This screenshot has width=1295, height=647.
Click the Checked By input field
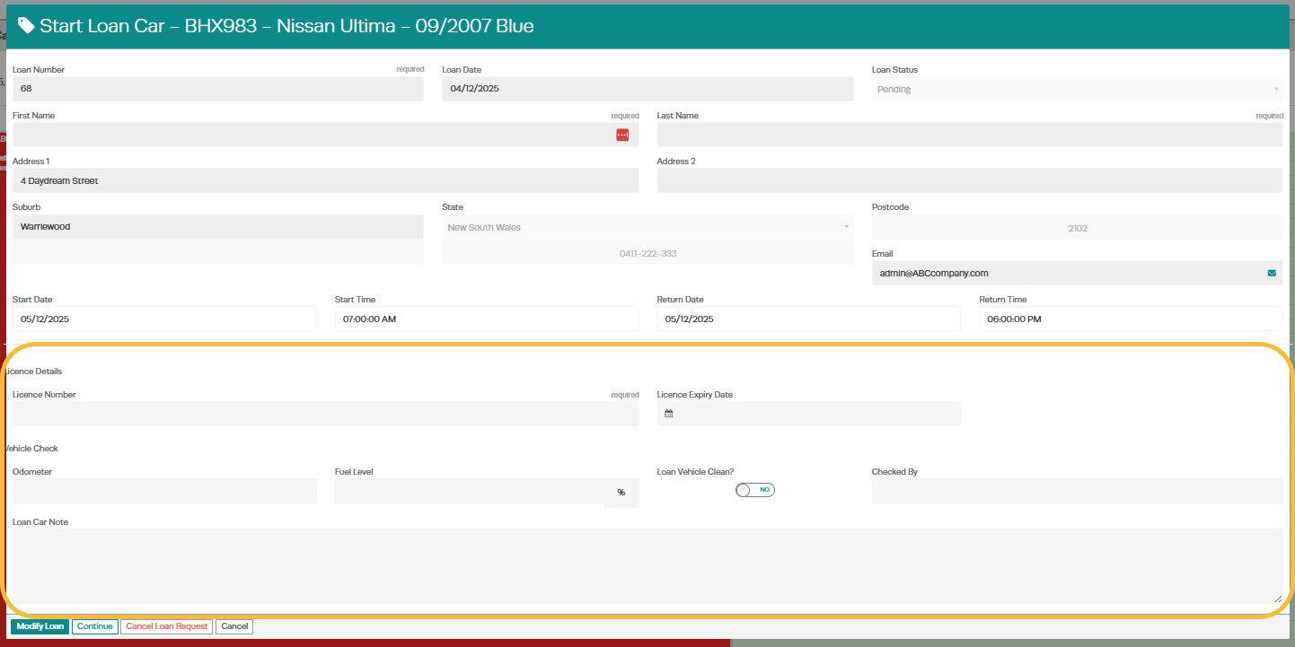tap(1078, 491)
